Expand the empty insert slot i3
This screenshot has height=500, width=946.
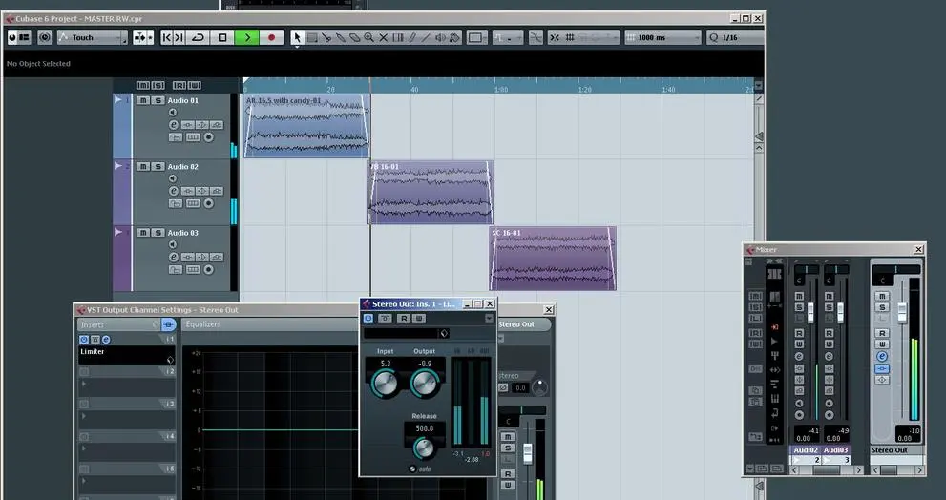tap(84, 416)
